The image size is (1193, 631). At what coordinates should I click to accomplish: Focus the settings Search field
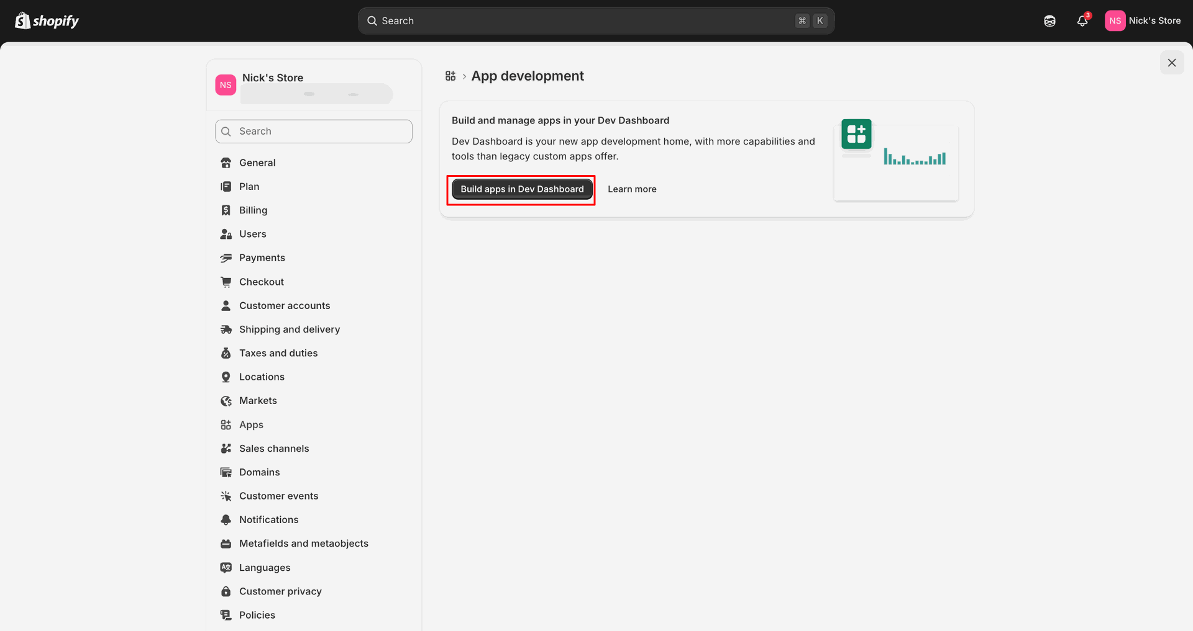coord(314,132)
